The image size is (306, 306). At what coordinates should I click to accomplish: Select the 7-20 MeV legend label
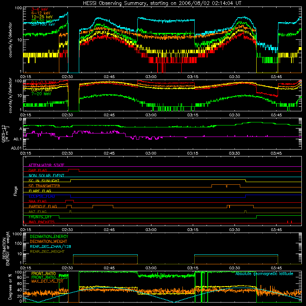pos(41,94)
